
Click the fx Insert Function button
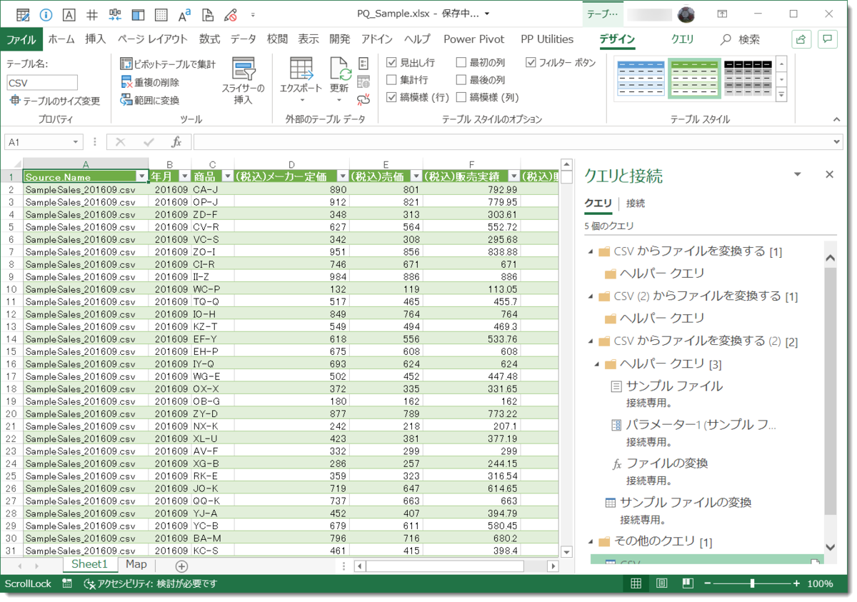point(176,142)
